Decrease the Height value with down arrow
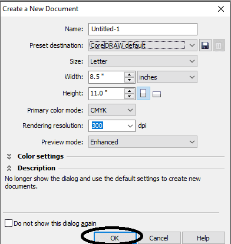This screenshot has height=244, width=231. [129, 96]
